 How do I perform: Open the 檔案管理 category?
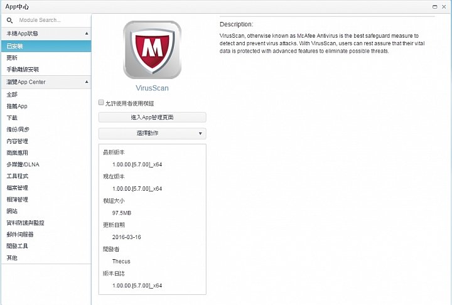(46, 188)
